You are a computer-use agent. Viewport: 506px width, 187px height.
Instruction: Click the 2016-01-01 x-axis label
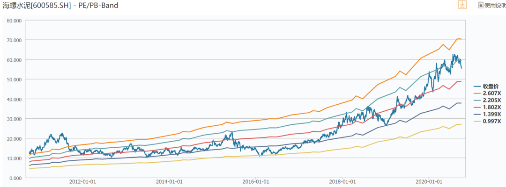tap(256, 182)
